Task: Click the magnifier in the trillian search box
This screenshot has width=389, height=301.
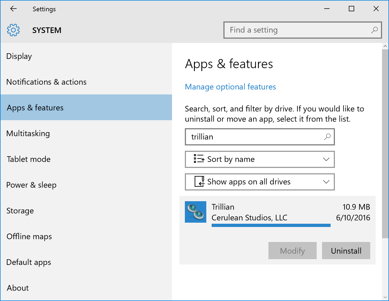Action: 327,137
